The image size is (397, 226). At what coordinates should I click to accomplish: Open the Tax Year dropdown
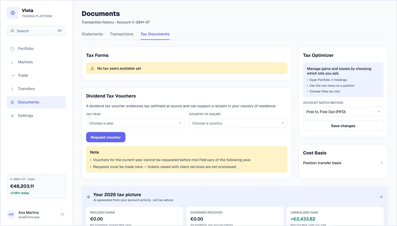(135, 123)
